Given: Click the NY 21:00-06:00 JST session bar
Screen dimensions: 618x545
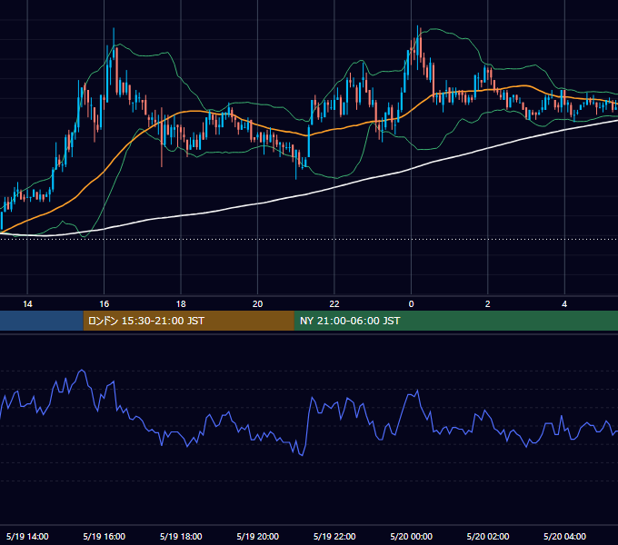Looking at the screenshot, I should [456, 321].
